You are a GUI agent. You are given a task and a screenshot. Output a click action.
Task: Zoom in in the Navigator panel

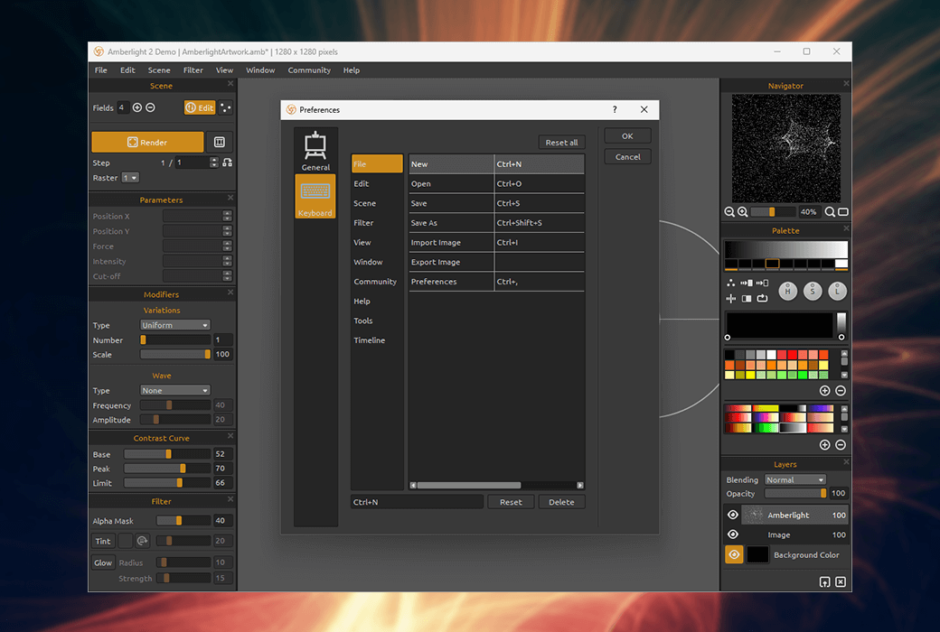(x=742, y=211)
